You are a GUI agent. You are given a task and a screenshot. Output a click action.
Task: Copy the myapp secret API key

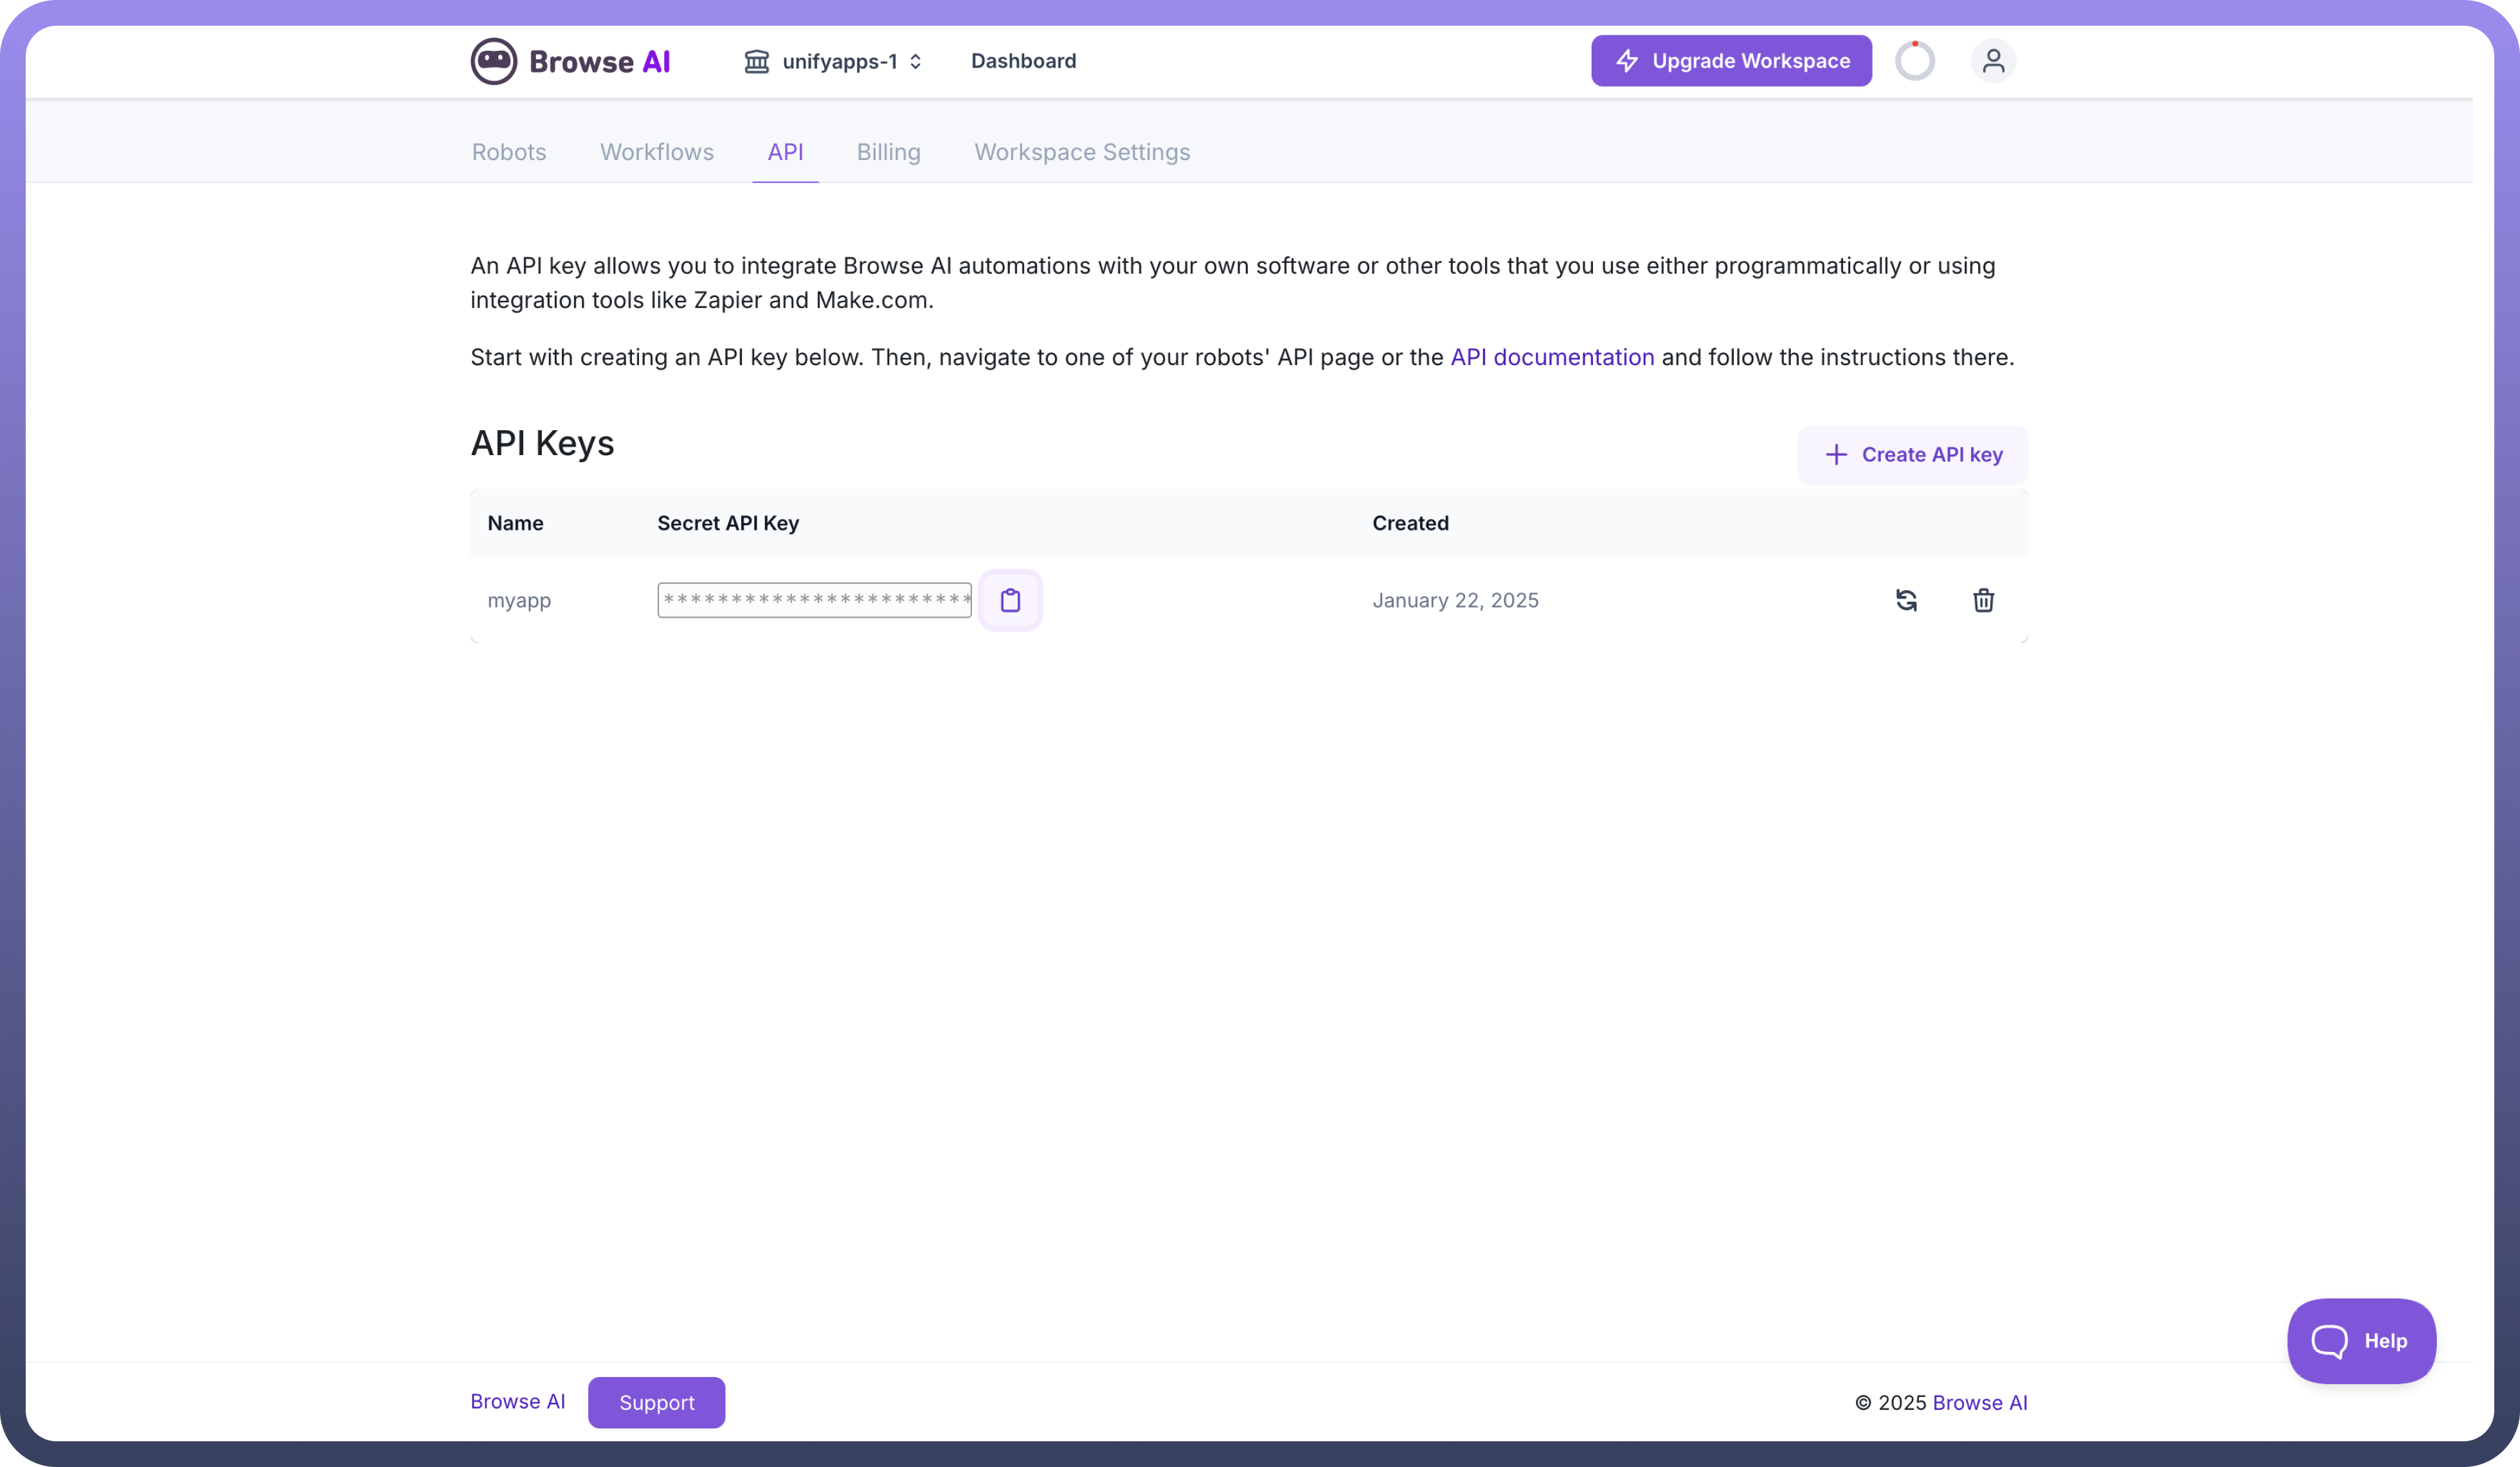coord(1010,600)
